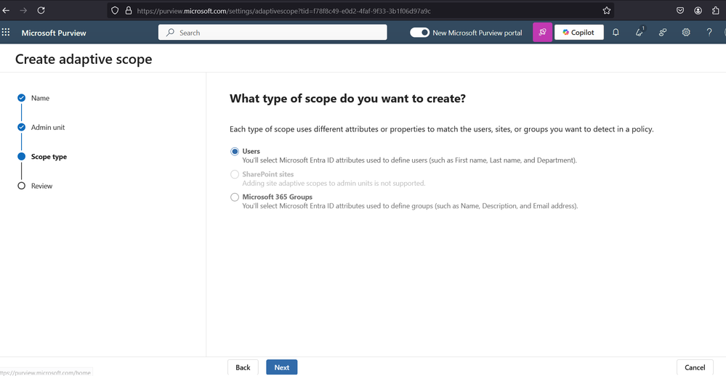726x376 pixels.
Task: Open Copilot
Action: point(578,33)
